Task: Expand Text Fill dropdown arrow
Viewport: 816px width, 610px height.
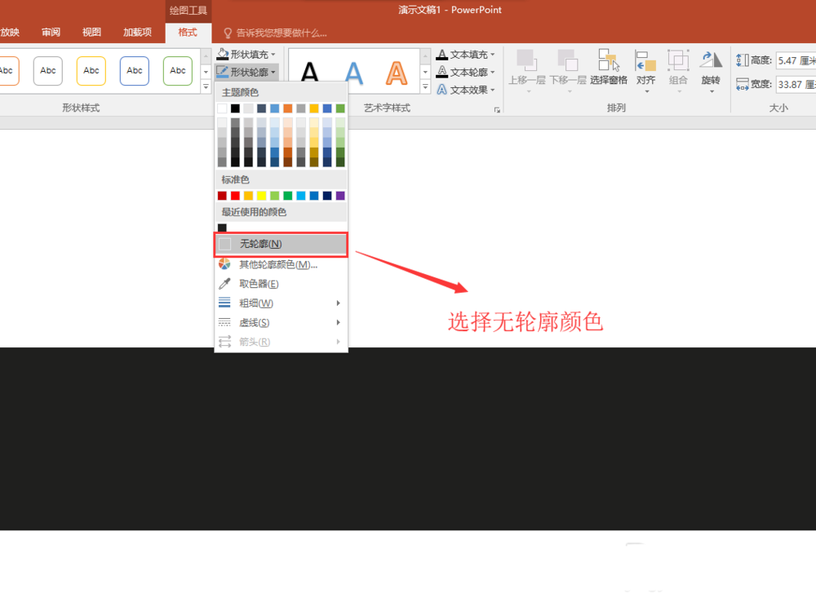Action: (492, 54)
